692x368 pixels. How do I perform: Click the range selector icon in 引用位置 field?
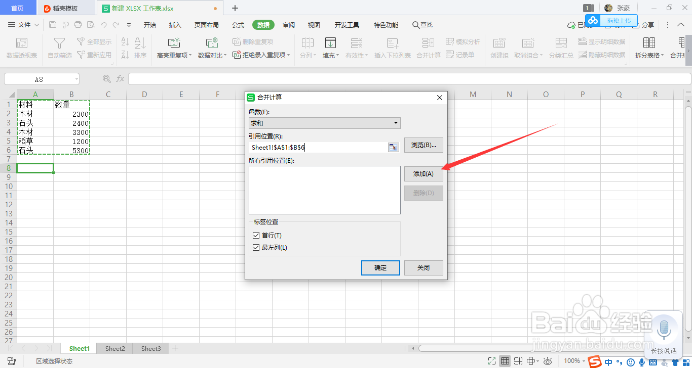(x=394, y=147)
